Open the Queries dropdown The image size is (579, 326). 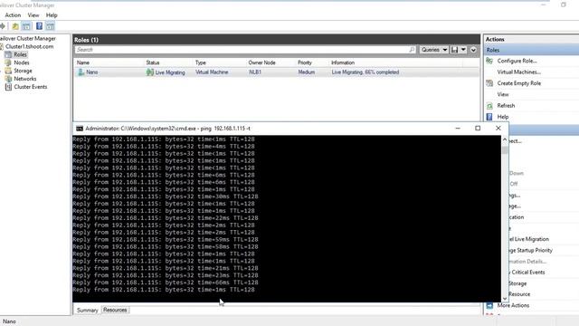click(434, 50)
